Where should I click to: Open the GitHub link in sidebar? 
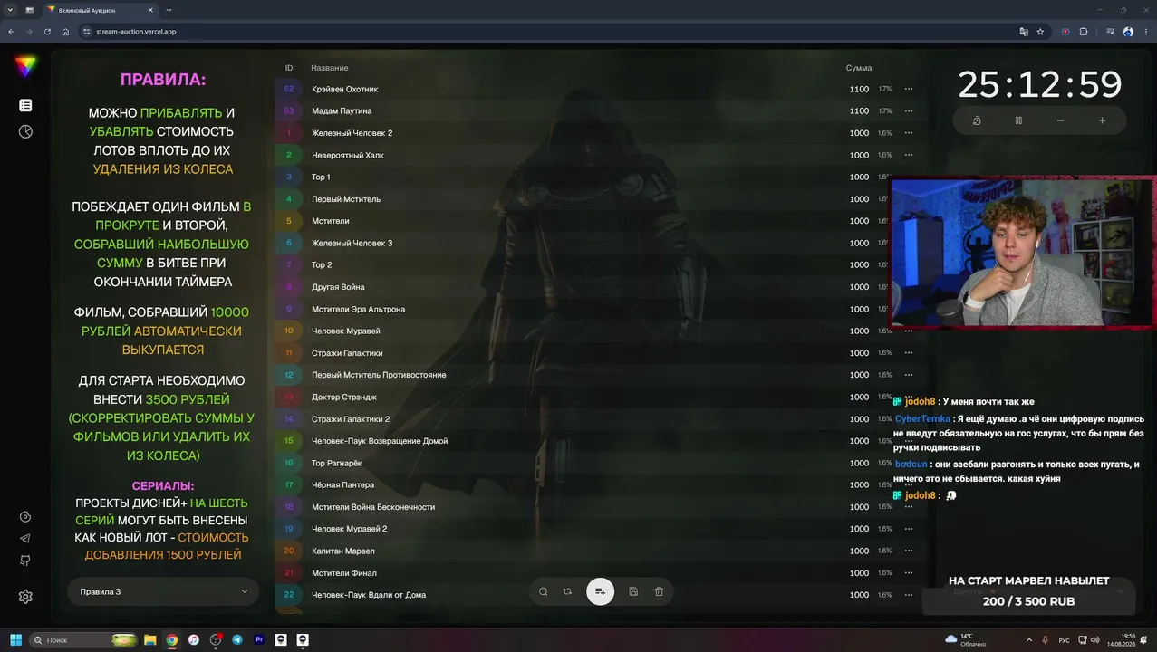click(25, 561)
